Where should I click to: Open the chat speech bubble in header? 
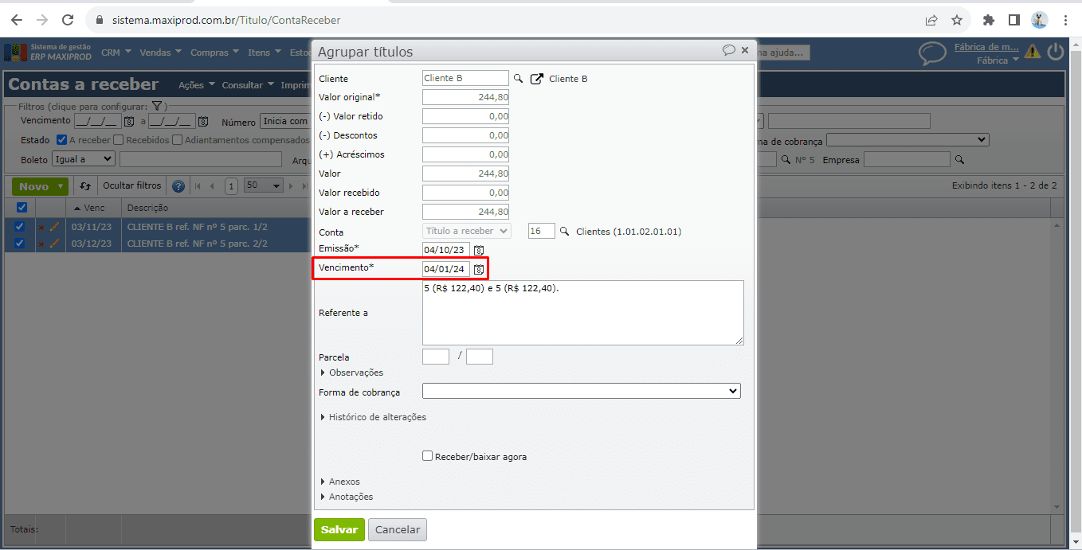coord(932,53)
